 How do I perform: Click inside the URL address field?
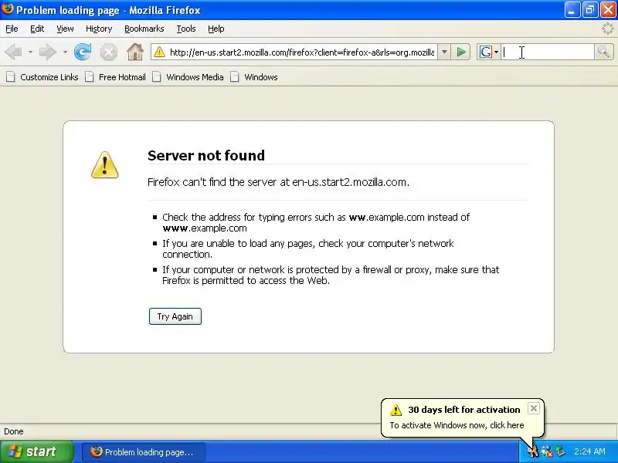[x=302, y=52]
